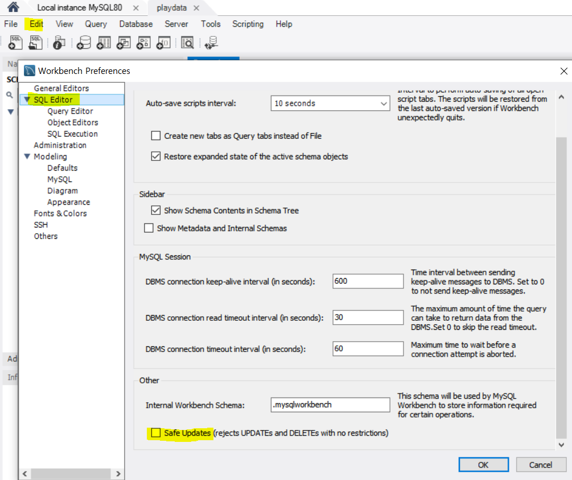The image size is (572, 480).
Task: Reconnect to DBMS toolbar icon
Action: tap(211, 43)
